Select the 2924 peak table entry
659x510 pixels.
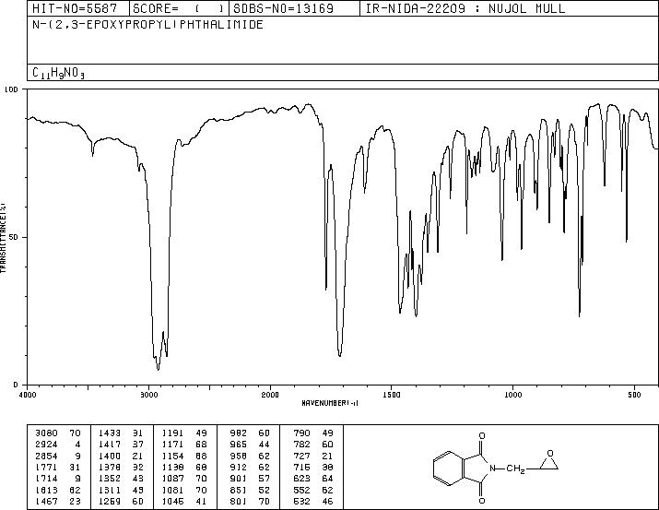58,445
